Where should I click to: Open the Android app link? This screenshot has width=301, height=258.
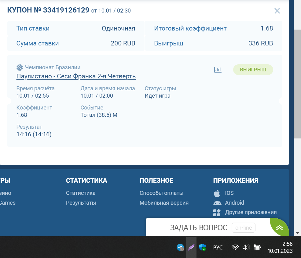click(234, 202)
